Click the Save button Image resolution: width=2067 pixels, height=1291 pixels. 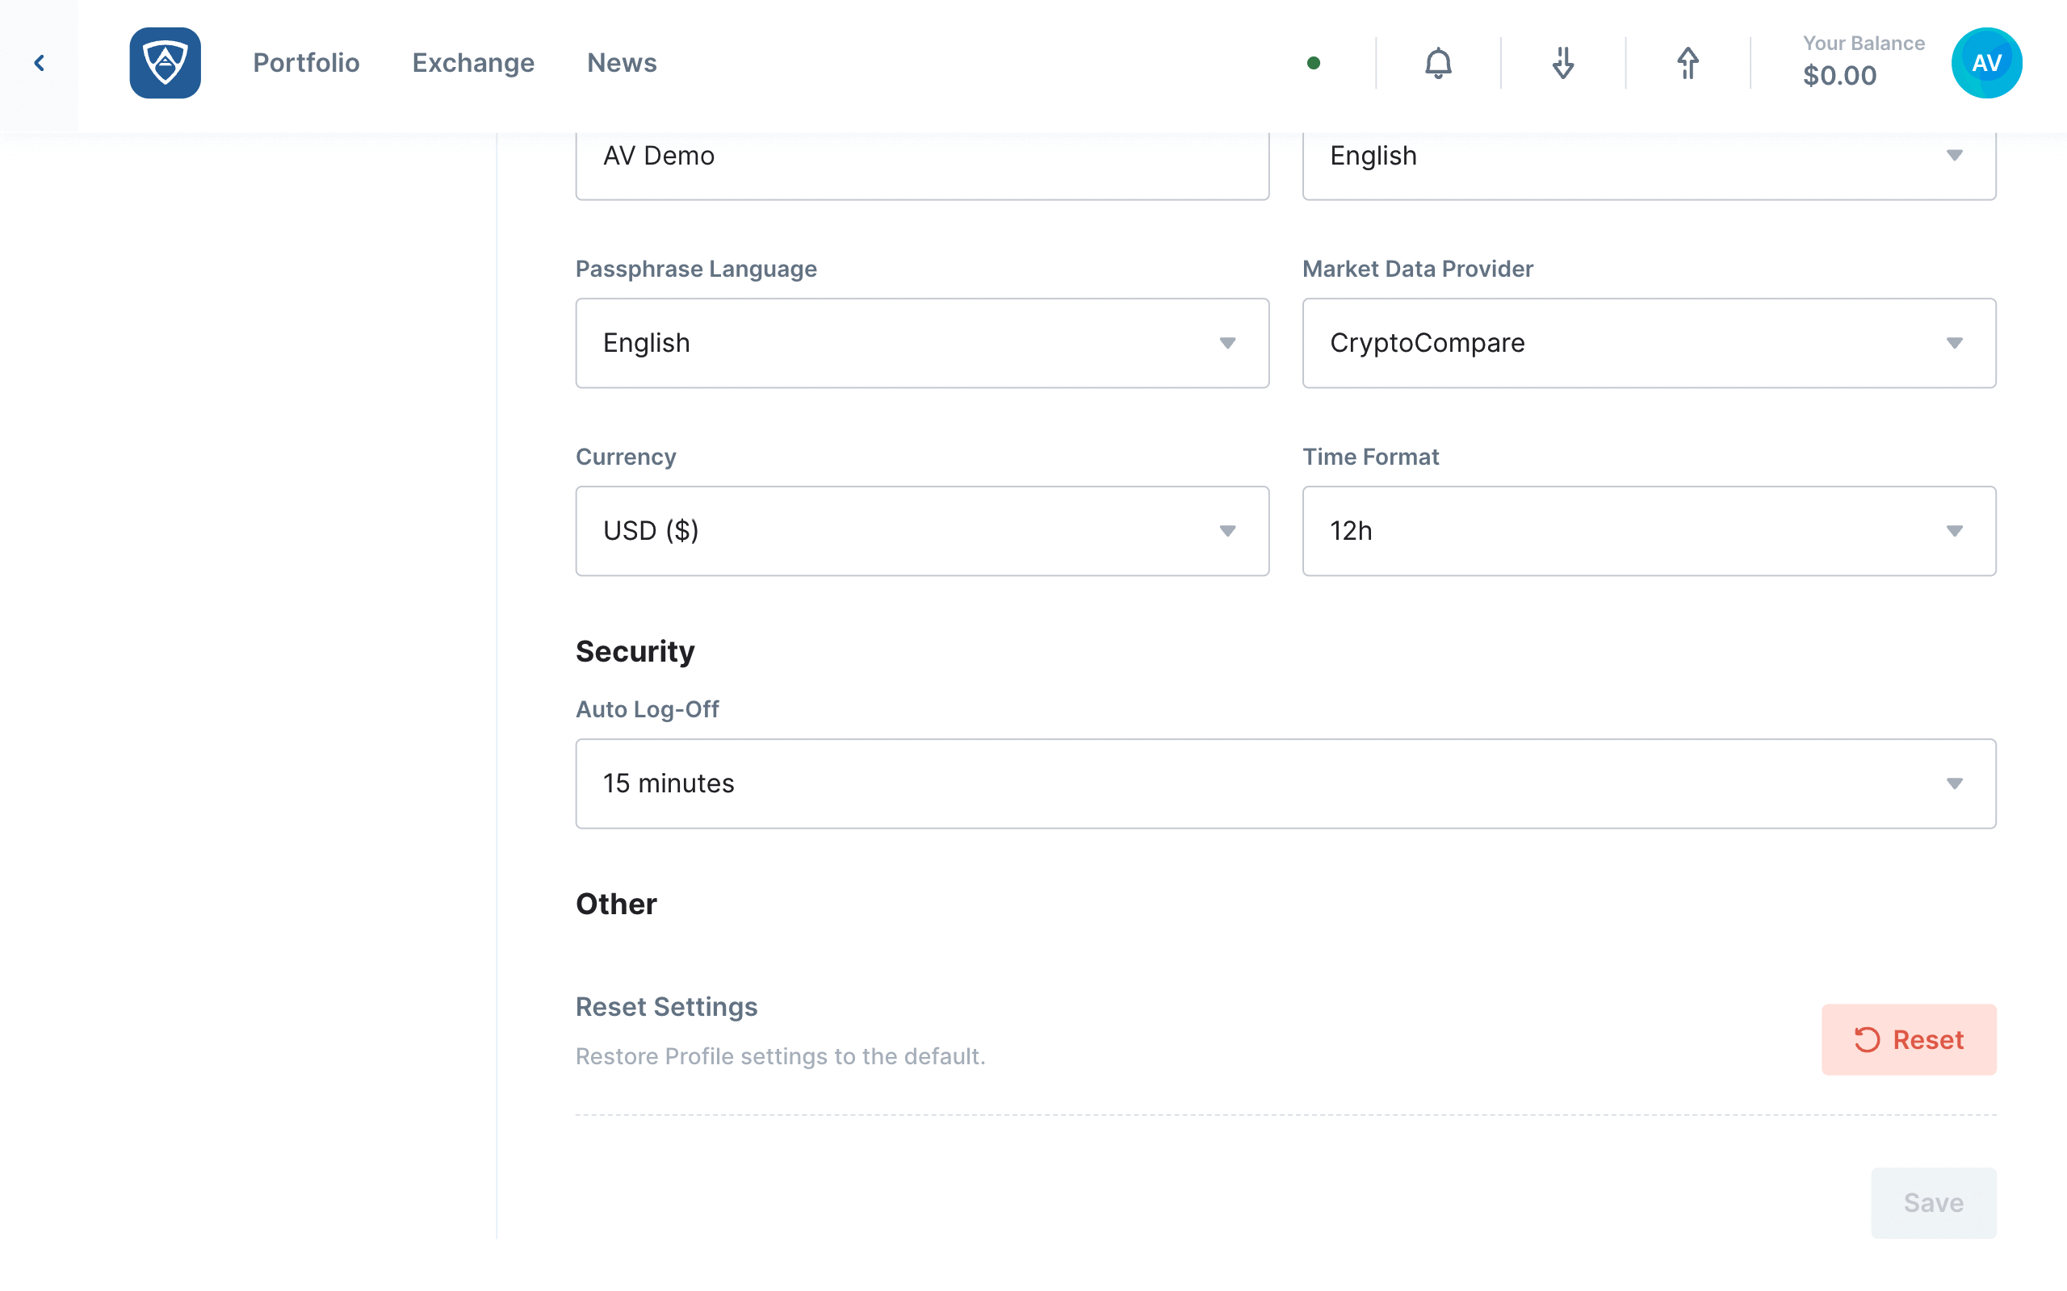point(1934,1203)
